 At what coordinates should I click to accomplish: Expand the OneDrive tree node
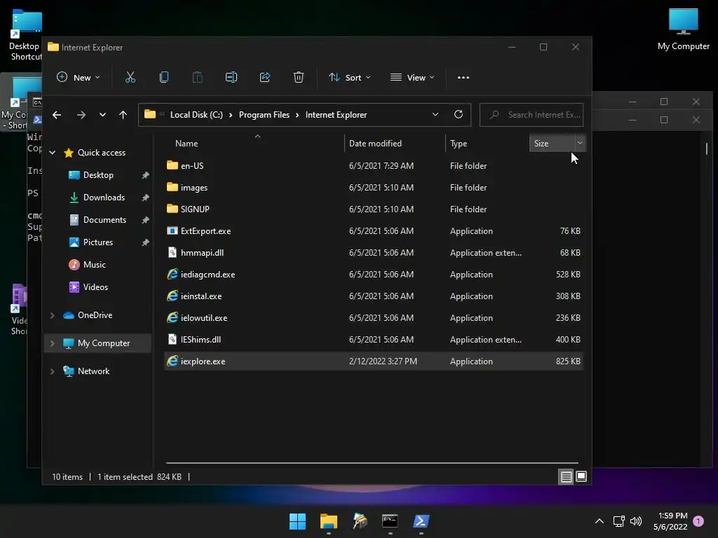[52, 315]
